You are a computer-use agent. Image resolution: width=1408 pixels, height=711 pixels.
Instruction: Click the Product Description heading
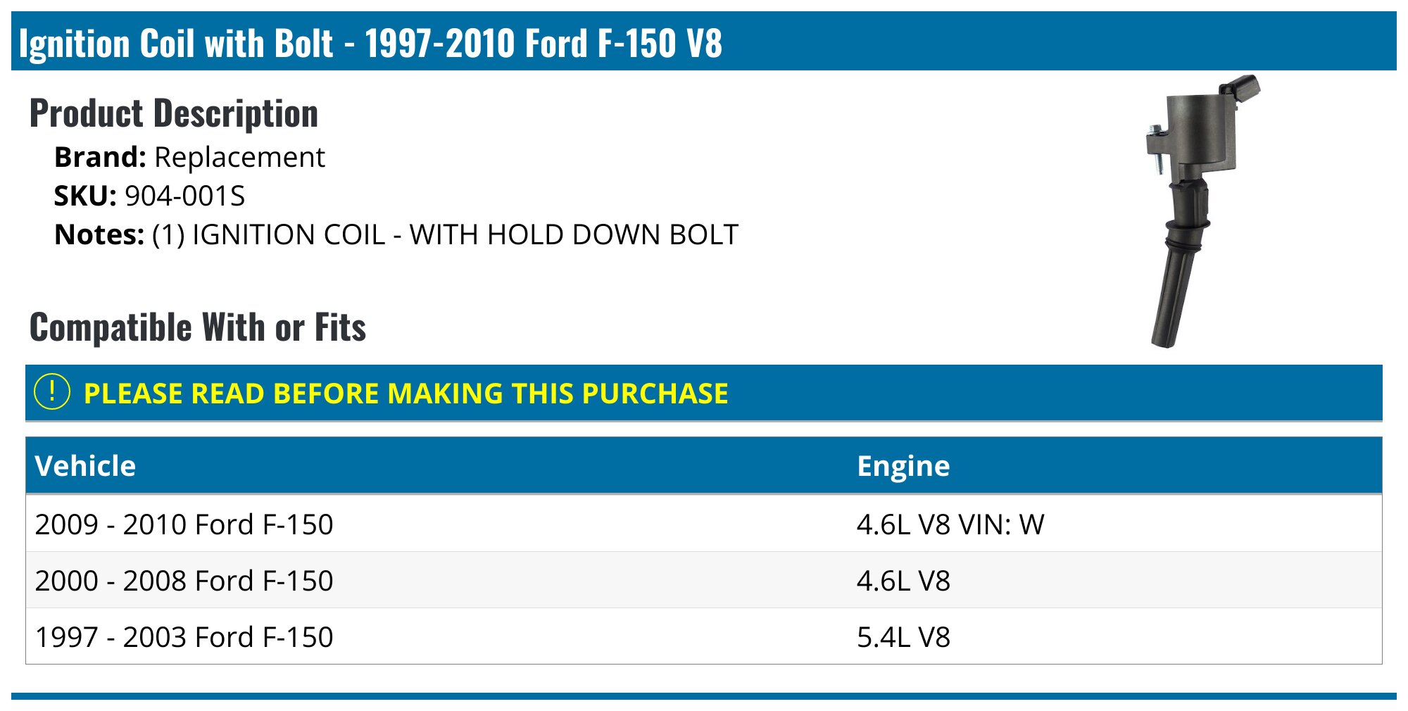click(x=174, y=113)
